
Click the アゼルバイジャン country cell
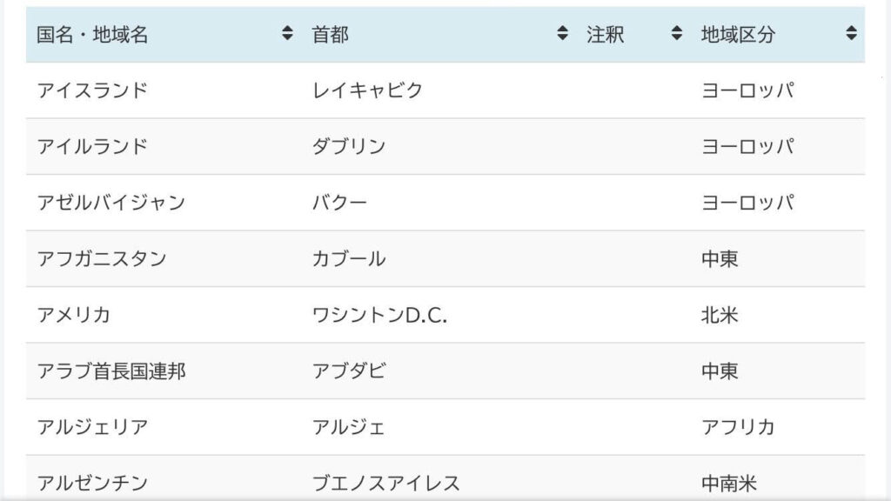tap(111, 203)
